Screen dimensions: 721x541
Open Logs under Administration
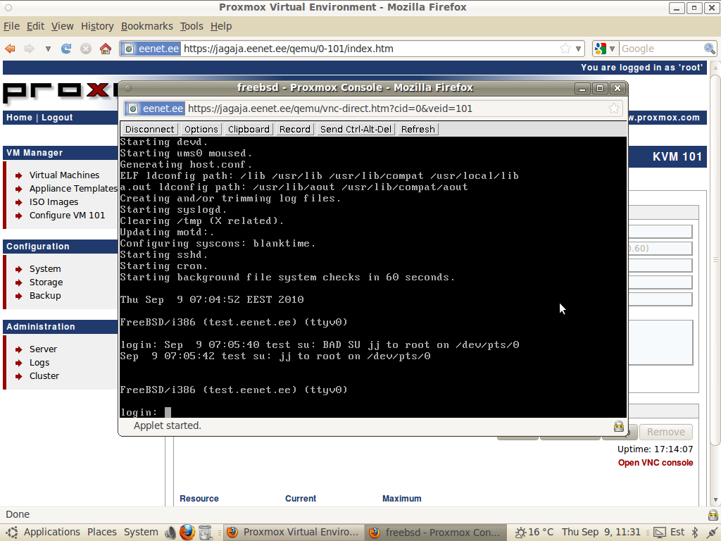(x=39, y=363)
